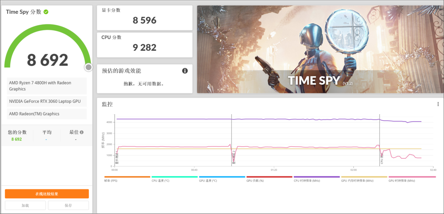Click the info icon on 预估的游戏效能 panel
Image resolution: width=444 pixels, height=214 pixels.
[185, 70]
